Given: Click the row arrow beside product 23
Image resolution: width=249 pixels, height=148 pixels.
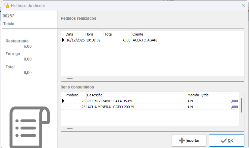Looking at the screenshot, I should tap(63, 101).
